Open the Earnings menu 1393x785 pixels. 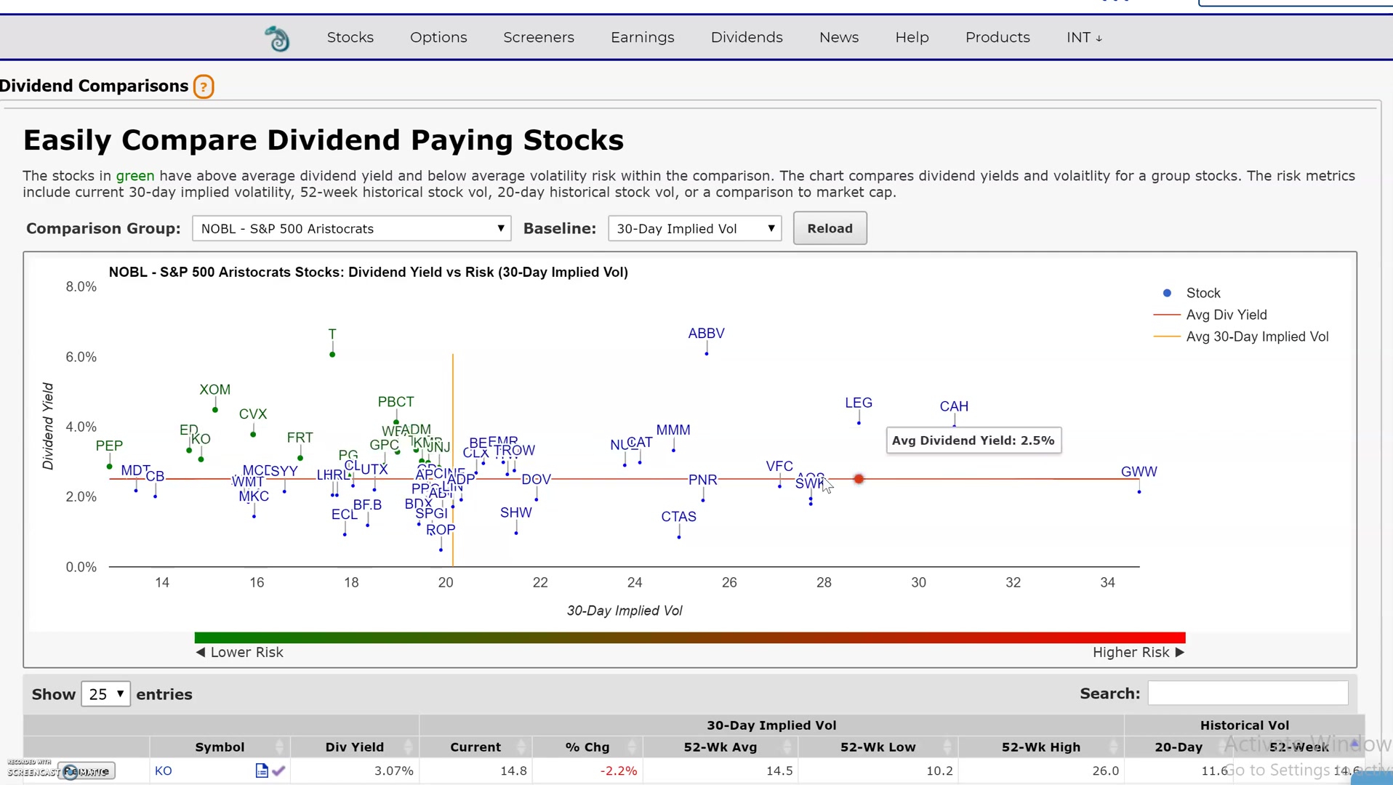(x=643, y=37)
